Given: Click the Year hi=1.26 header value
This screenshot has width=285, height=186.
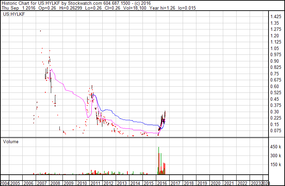Looking at the screenshot, I should click(x=162, y=8).
